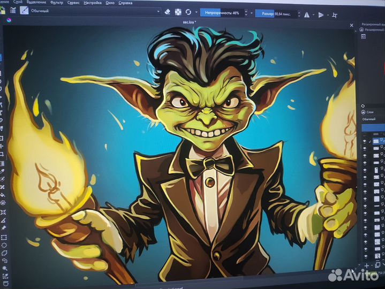The image size is (385, 289).
Task: Select the Dynamic brush tool
Action: (x=1, y=120)
